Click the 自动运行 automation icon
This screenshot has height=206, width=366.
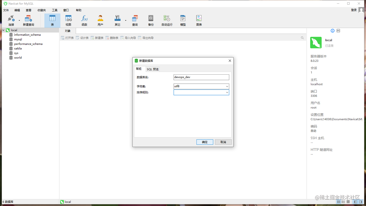(x=167, y=20)
